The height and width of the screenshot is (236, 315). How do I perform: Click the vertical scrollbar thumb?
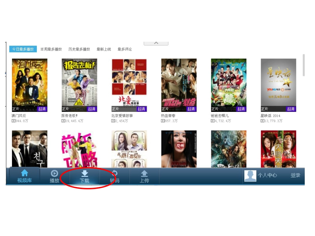pos(304,65)
